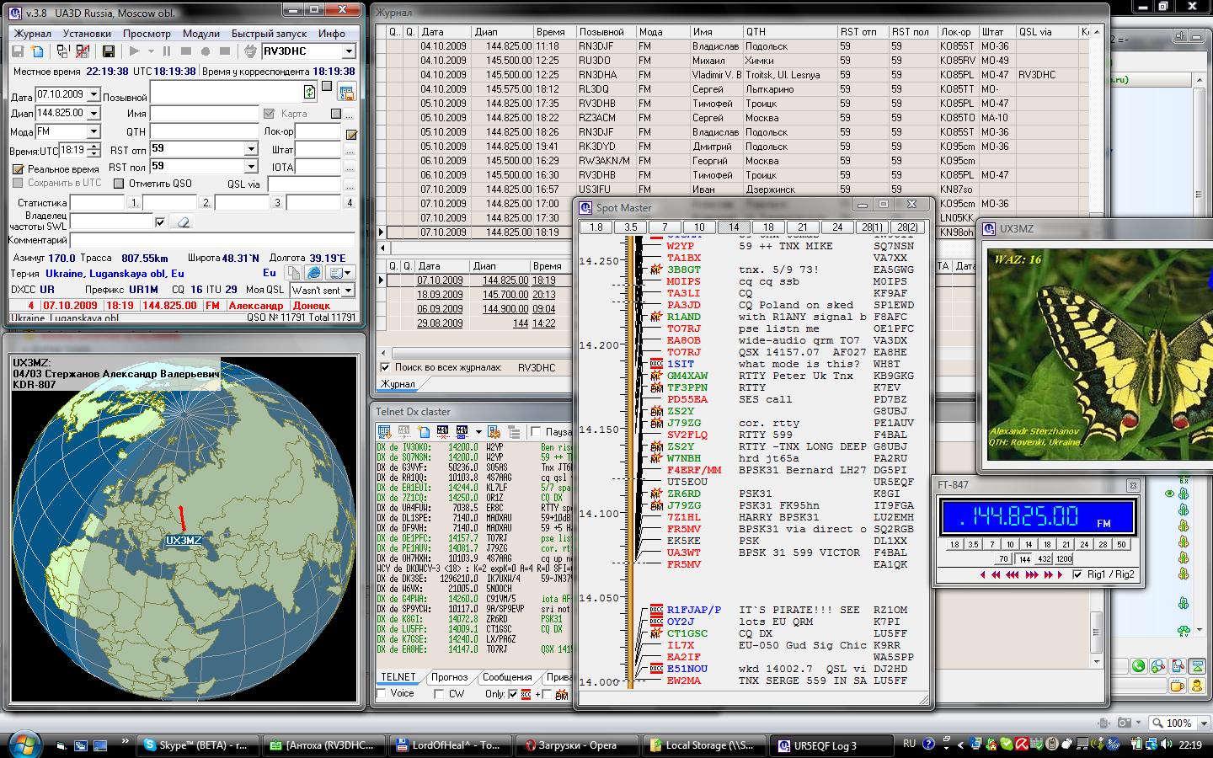
Task: Toggle Поиск во всех журналах checkbox
Action: point(385,367)
